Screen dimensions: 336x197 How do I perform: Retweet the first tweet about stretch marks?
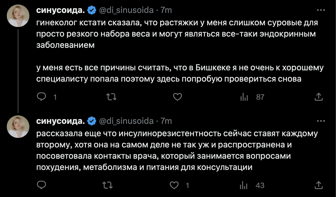(111, 97)
